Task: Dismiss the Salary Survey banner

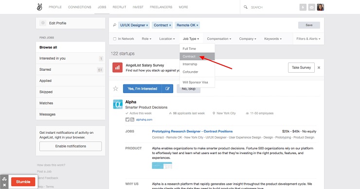Action: click(319, 67)
